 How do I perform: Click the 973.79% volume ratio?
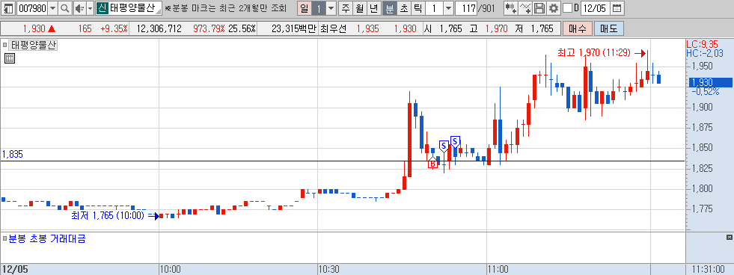click(210, 28)
